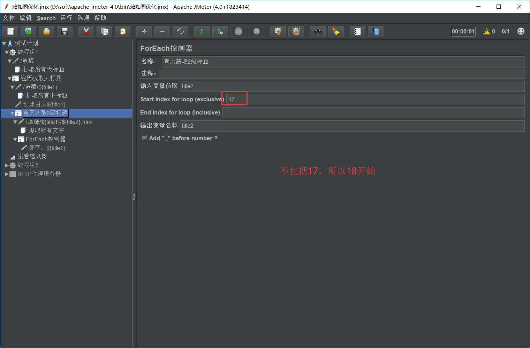Open the 帮助 menu
Image resolution: width=530 pixels, height=348 pixels.
(x=100, y=18)
